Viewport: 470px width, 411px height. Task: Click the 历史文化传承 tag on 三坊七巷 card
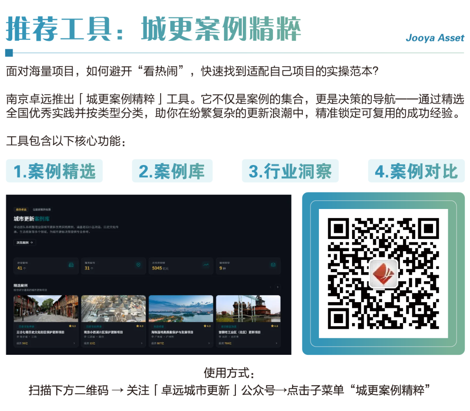pyautogui.click(x=27, y=327)
